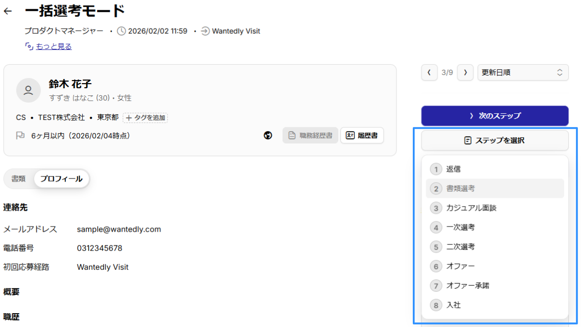The width and height of the screenshot is (581, 327).
Task: Click the clock icon beside the date
Action: pos(121,31)
